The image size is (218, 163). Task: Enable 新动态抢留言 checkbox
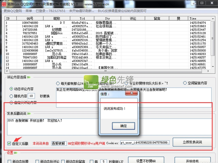[63, 161]
